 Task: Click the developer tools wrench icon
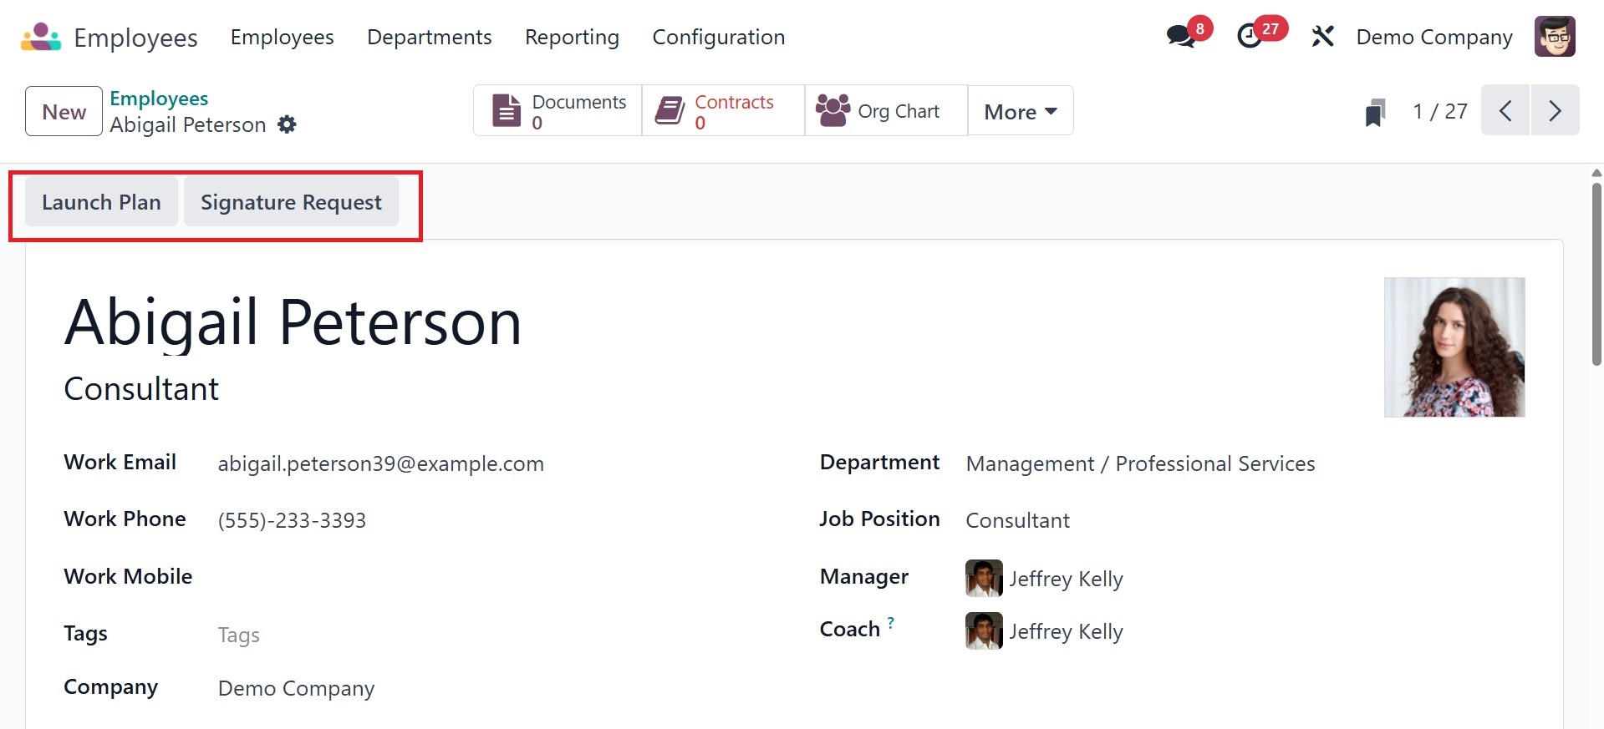pyautogui.click(x=1322, y=37)
